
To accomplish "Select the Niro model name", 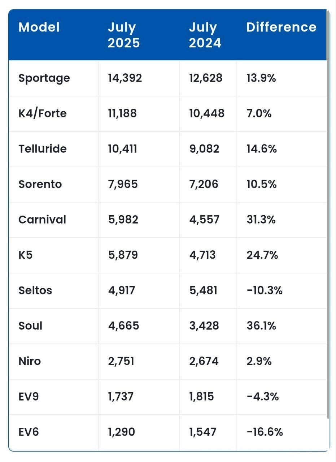I will pyautogui.click(x=30, y=361).
